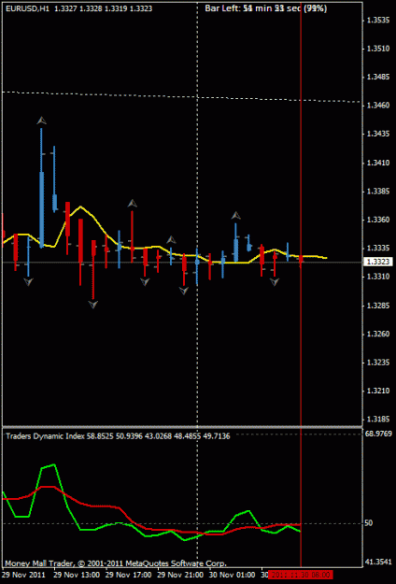Click the 68.9769 indicator scale value
396x584 pixels.
pyautogui.click(x=378, y=434)
